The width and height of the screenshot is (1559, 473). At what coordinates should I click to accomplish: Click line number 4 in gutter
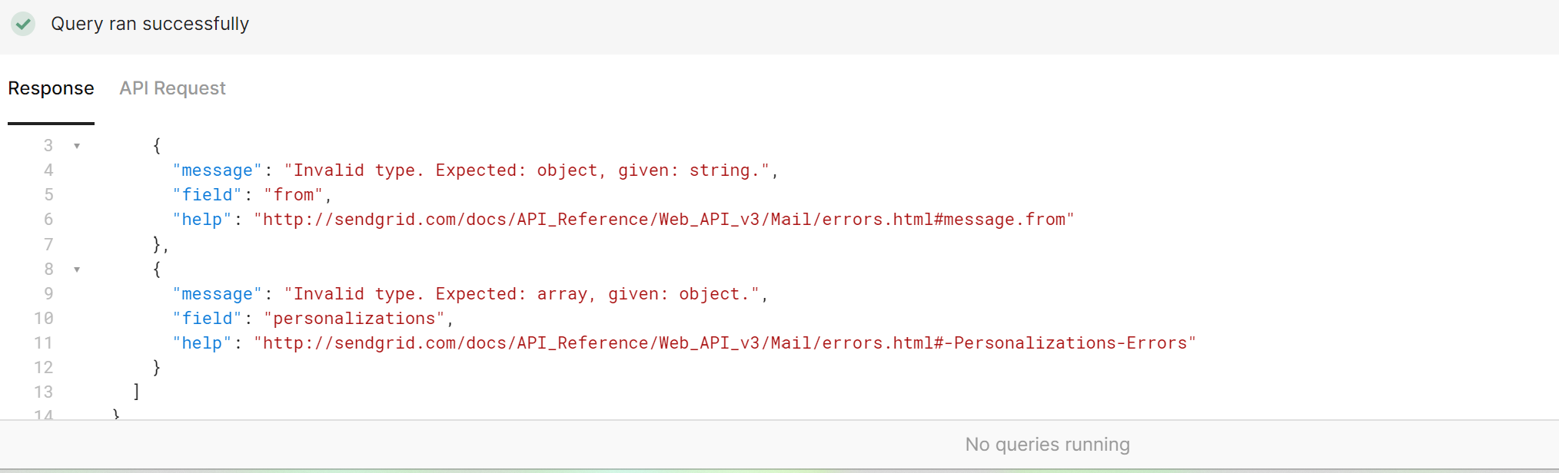point(48,170)
